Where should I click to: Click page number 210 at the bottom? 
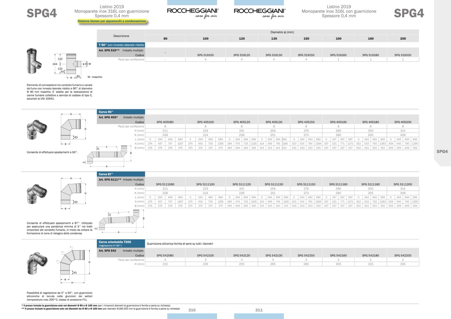tap(192, 310)
